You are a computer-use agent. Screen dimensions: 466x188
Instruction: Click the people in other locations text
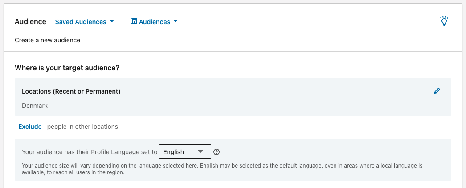pos(82,127)
